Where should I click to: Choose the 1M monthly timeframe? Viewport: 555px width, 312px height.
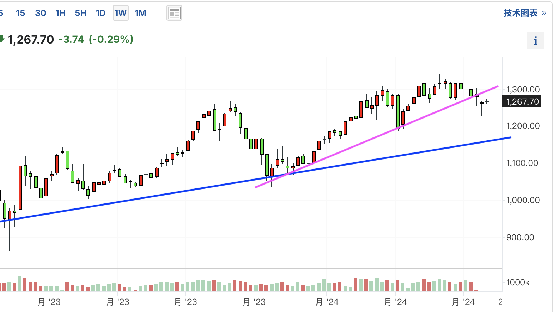(140, 13)
